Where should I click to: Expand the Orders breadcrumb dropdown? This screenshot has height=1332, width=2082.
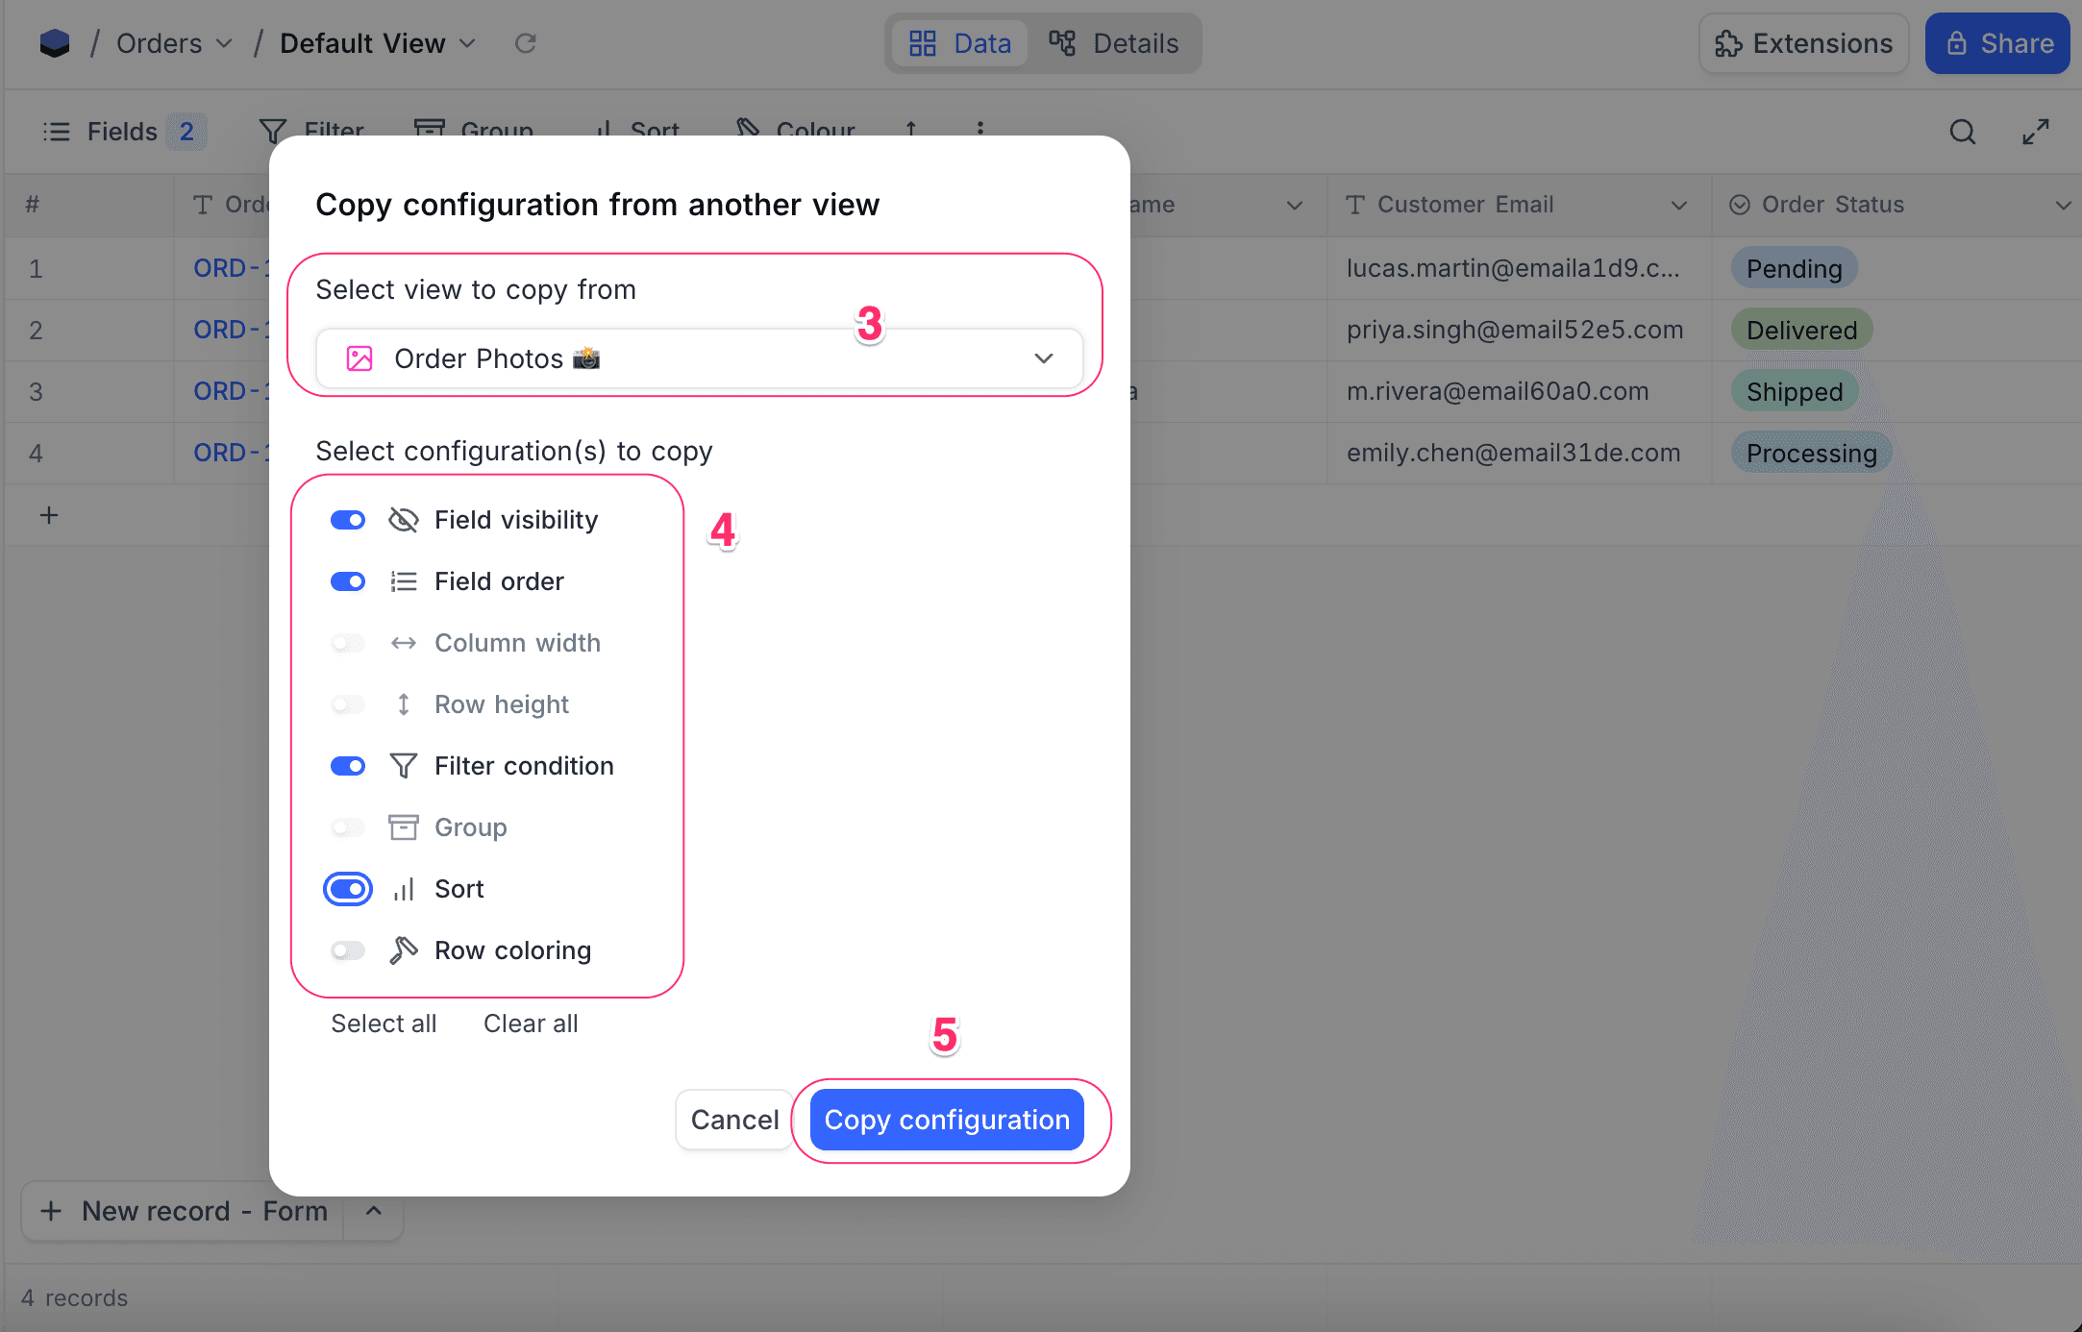point(224,43)
